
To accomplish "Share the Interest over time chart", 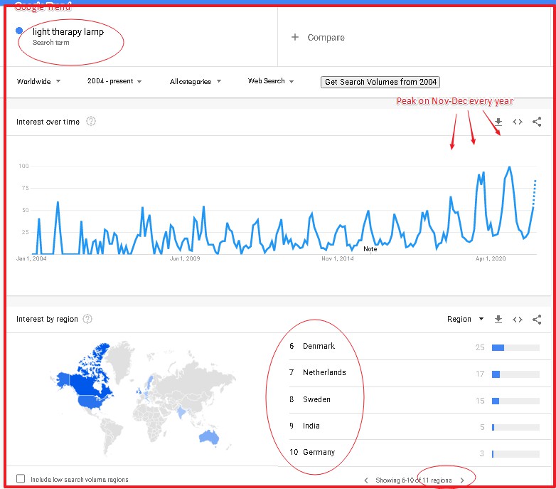I will pyautogui.click(x=537, y=122).
